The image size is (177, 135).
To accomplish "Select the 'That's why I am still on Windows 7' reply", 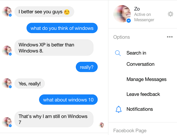I will [54, 119].
